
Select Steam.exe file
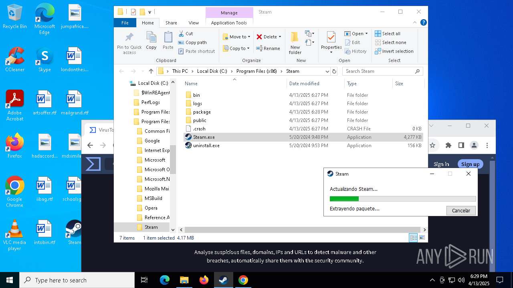click(303, 137)
